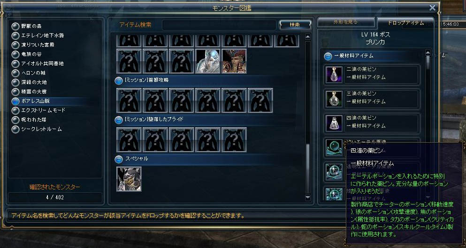Click the 検索 search button

pos(295,25)
